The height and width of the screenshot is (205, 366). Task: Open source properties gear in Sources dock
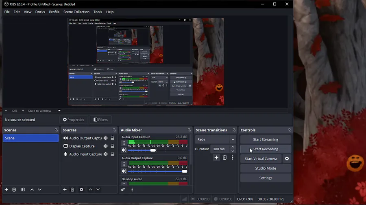tap(81, 190)
